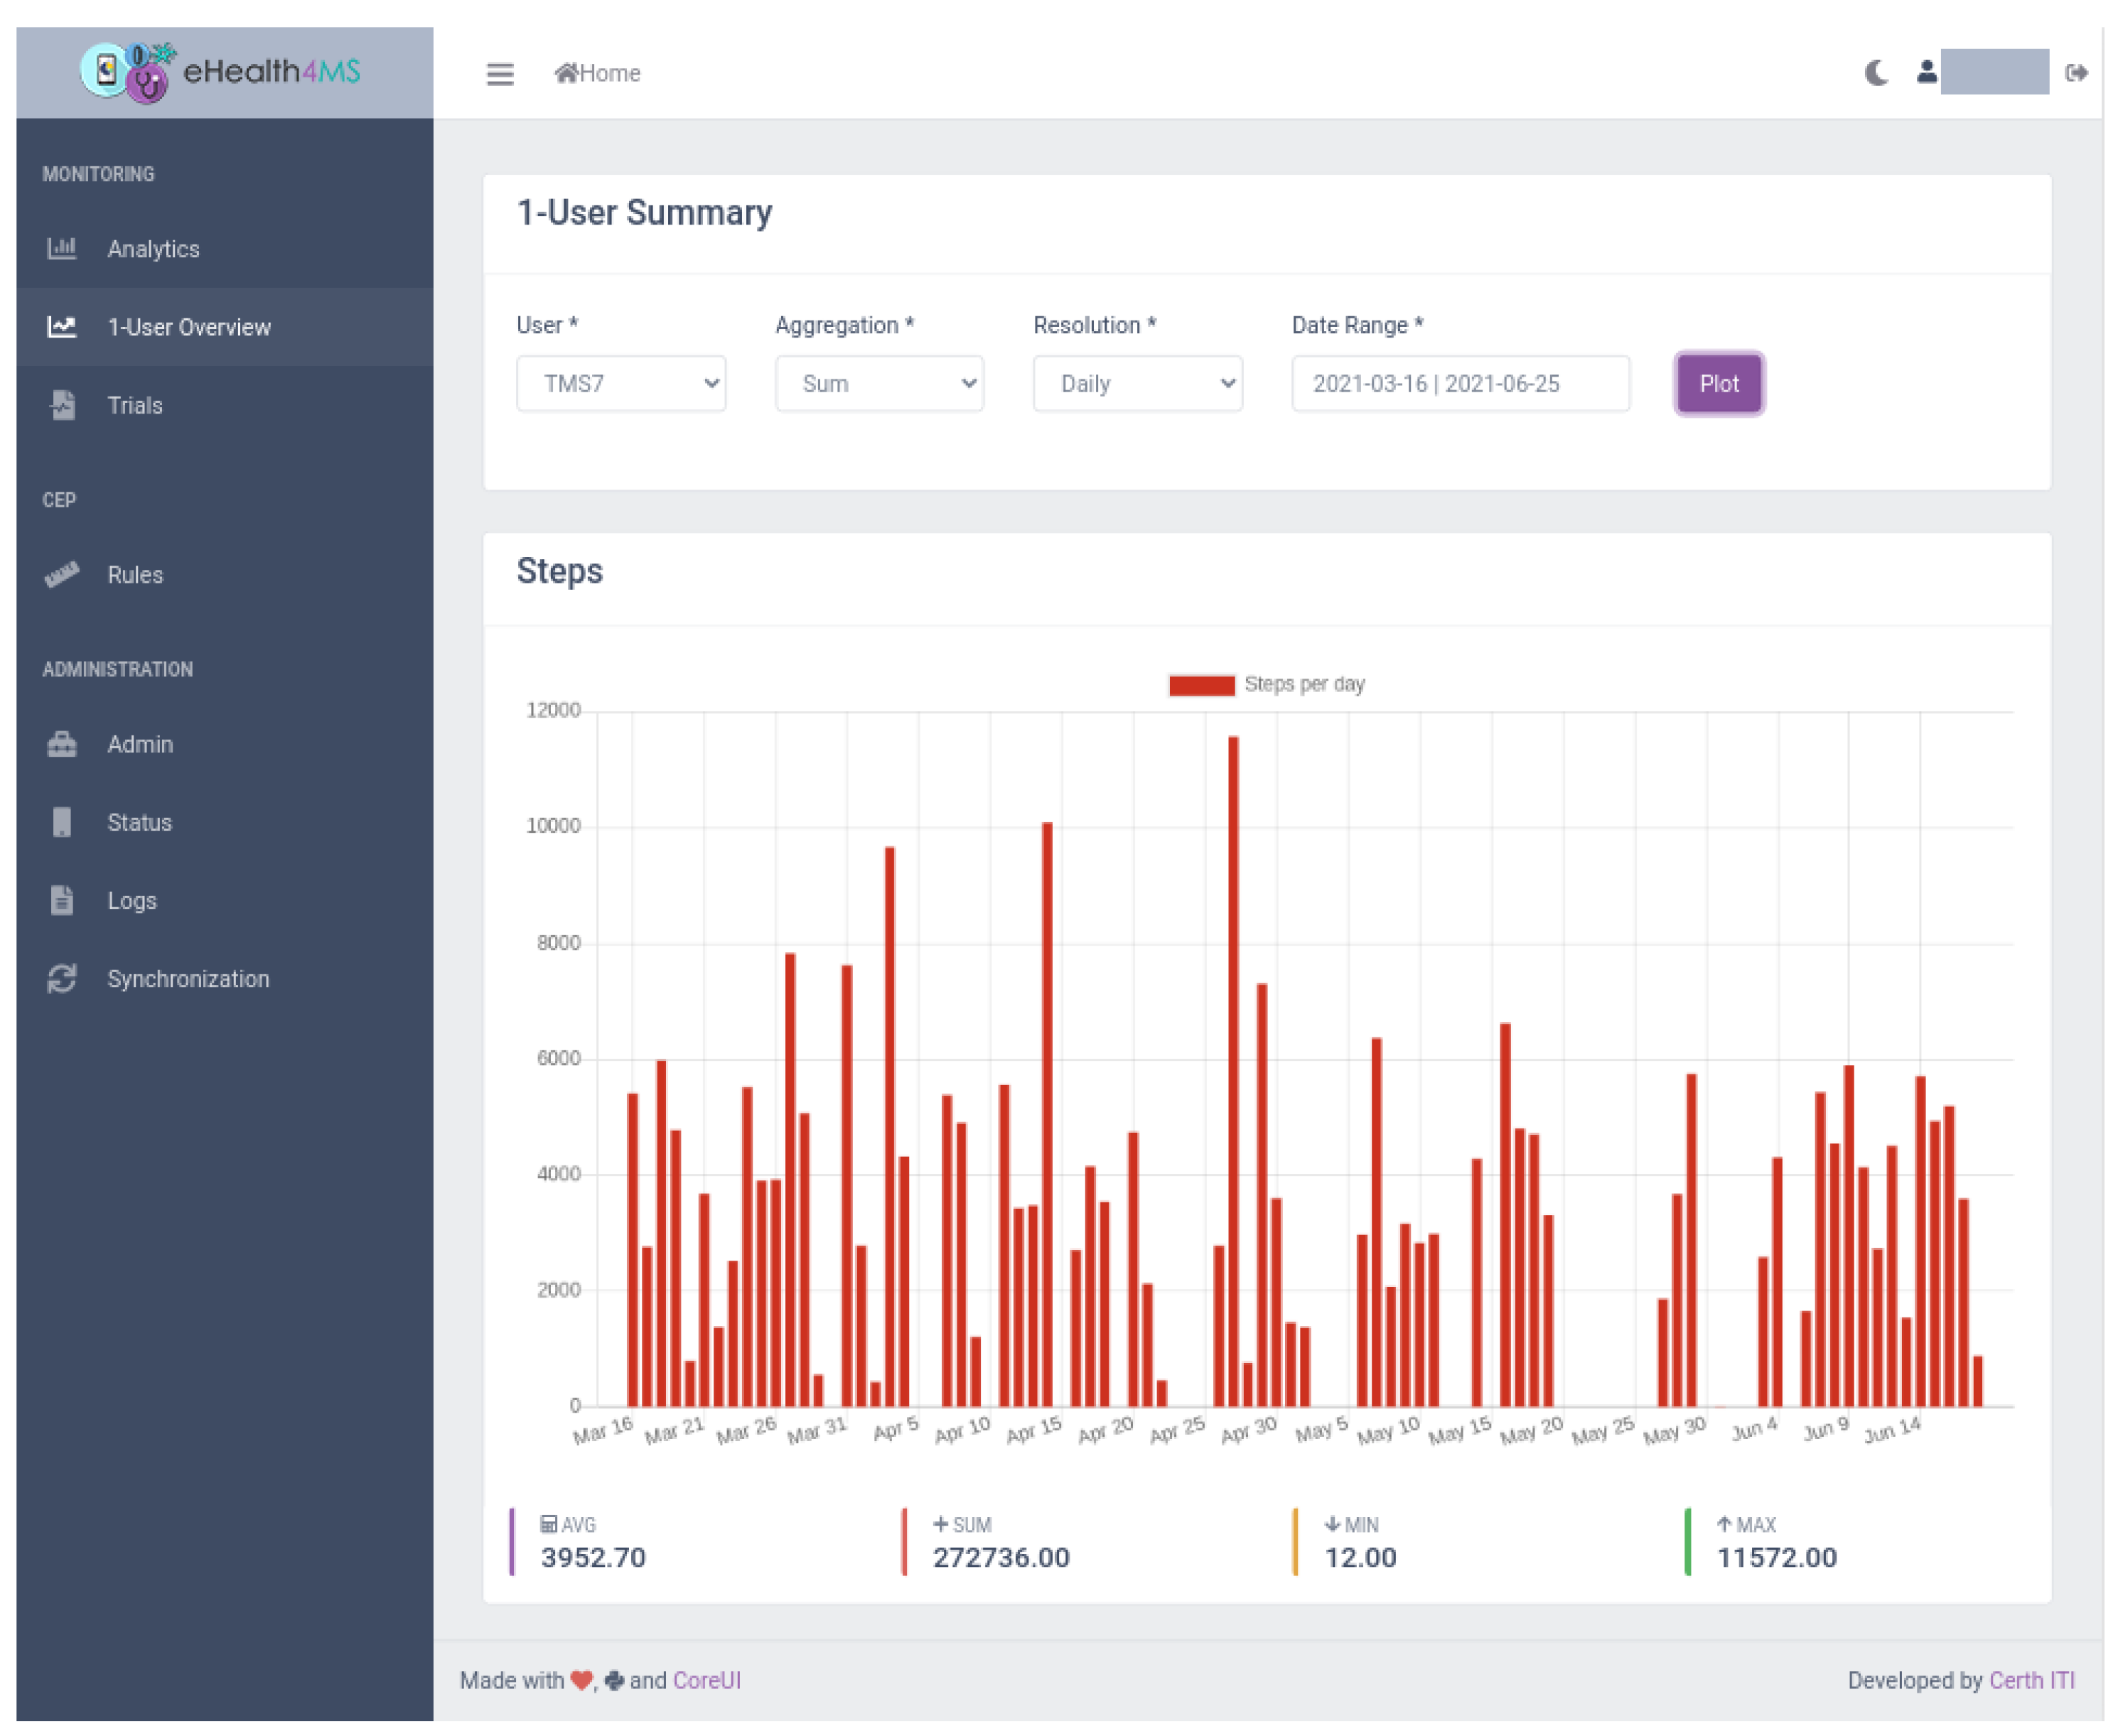Click the Analytics bar chart icon
Image resolution: width=2123 pixels, height=1736 pixels.
coord(62,248)
